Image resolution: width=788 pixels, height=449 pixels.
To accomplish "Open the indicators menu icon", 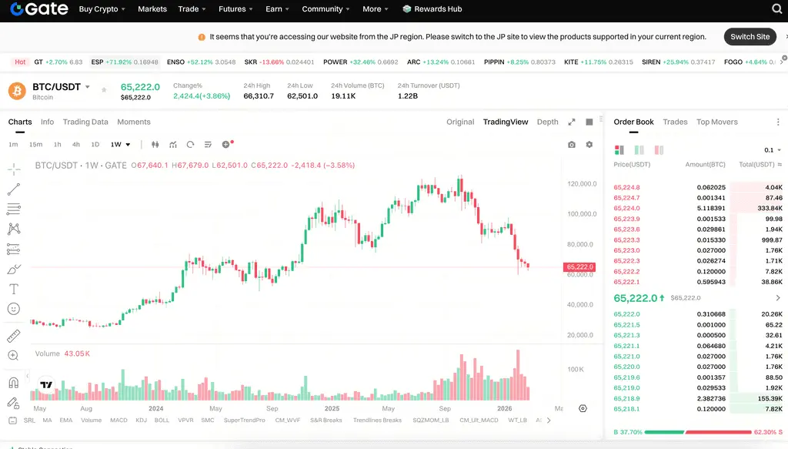I will pyautogui.click(x=173, y=144).
